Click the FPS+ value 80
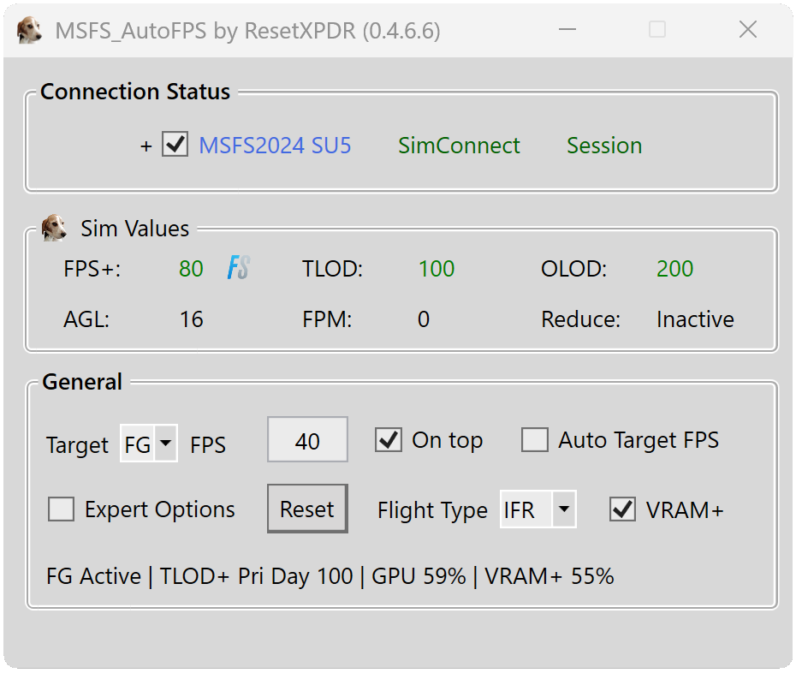796x673 pixels. pos(191,269)
